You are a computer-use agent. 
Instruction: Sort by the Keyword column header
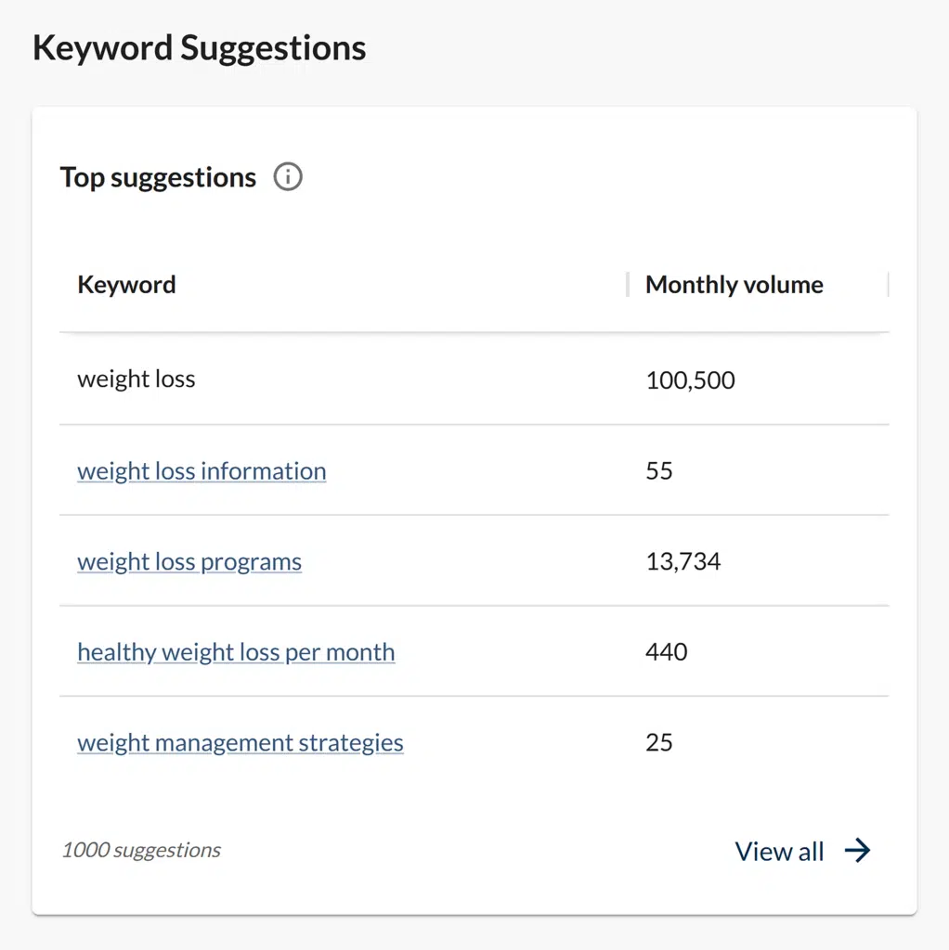point(126,285)
